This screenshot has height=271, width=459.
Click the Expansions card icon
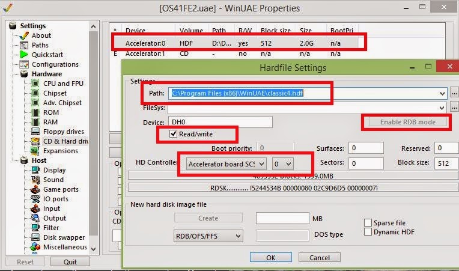tap(35, 151)
